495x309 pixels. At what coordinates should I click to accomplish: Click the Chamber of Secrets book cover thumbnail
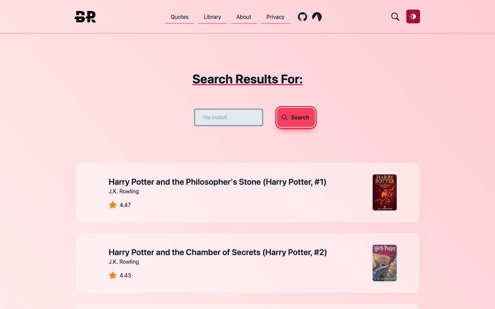pos(385,263)
